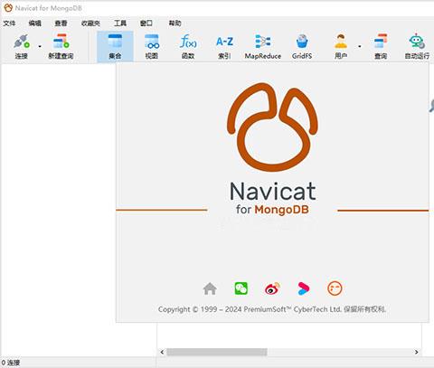Click the Navicat logo in title bar
This screenshot has height=368, width=434.
pyautogui.click(x=8, y=8)
